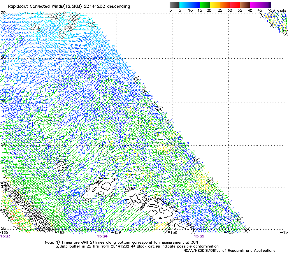288x253 pixels.
Task: Click the latitude label '26' on the left axis
Action: pyautogui.click(x=3, y=101)
